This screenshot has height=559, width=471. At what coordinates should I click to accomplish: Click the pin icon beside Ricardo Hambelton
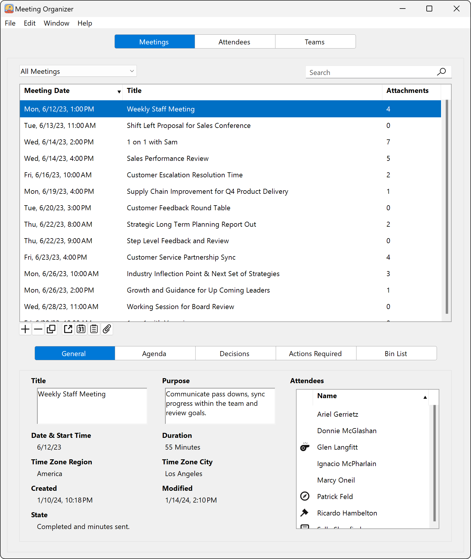click(305, 513)
